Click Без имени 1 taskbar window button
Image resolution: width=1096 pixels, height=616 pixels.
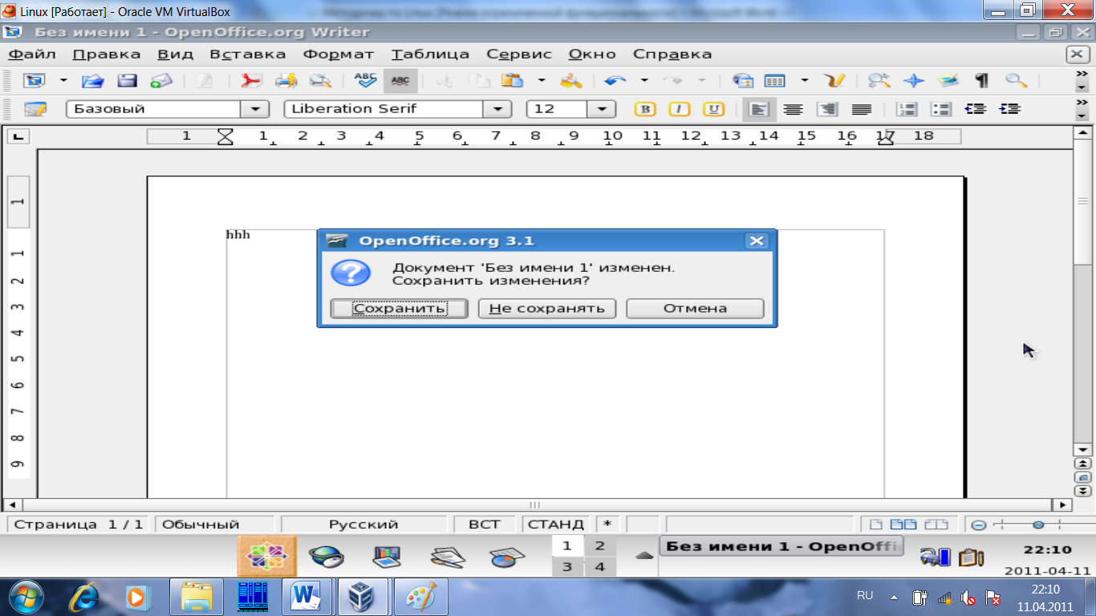pos(781,547)
